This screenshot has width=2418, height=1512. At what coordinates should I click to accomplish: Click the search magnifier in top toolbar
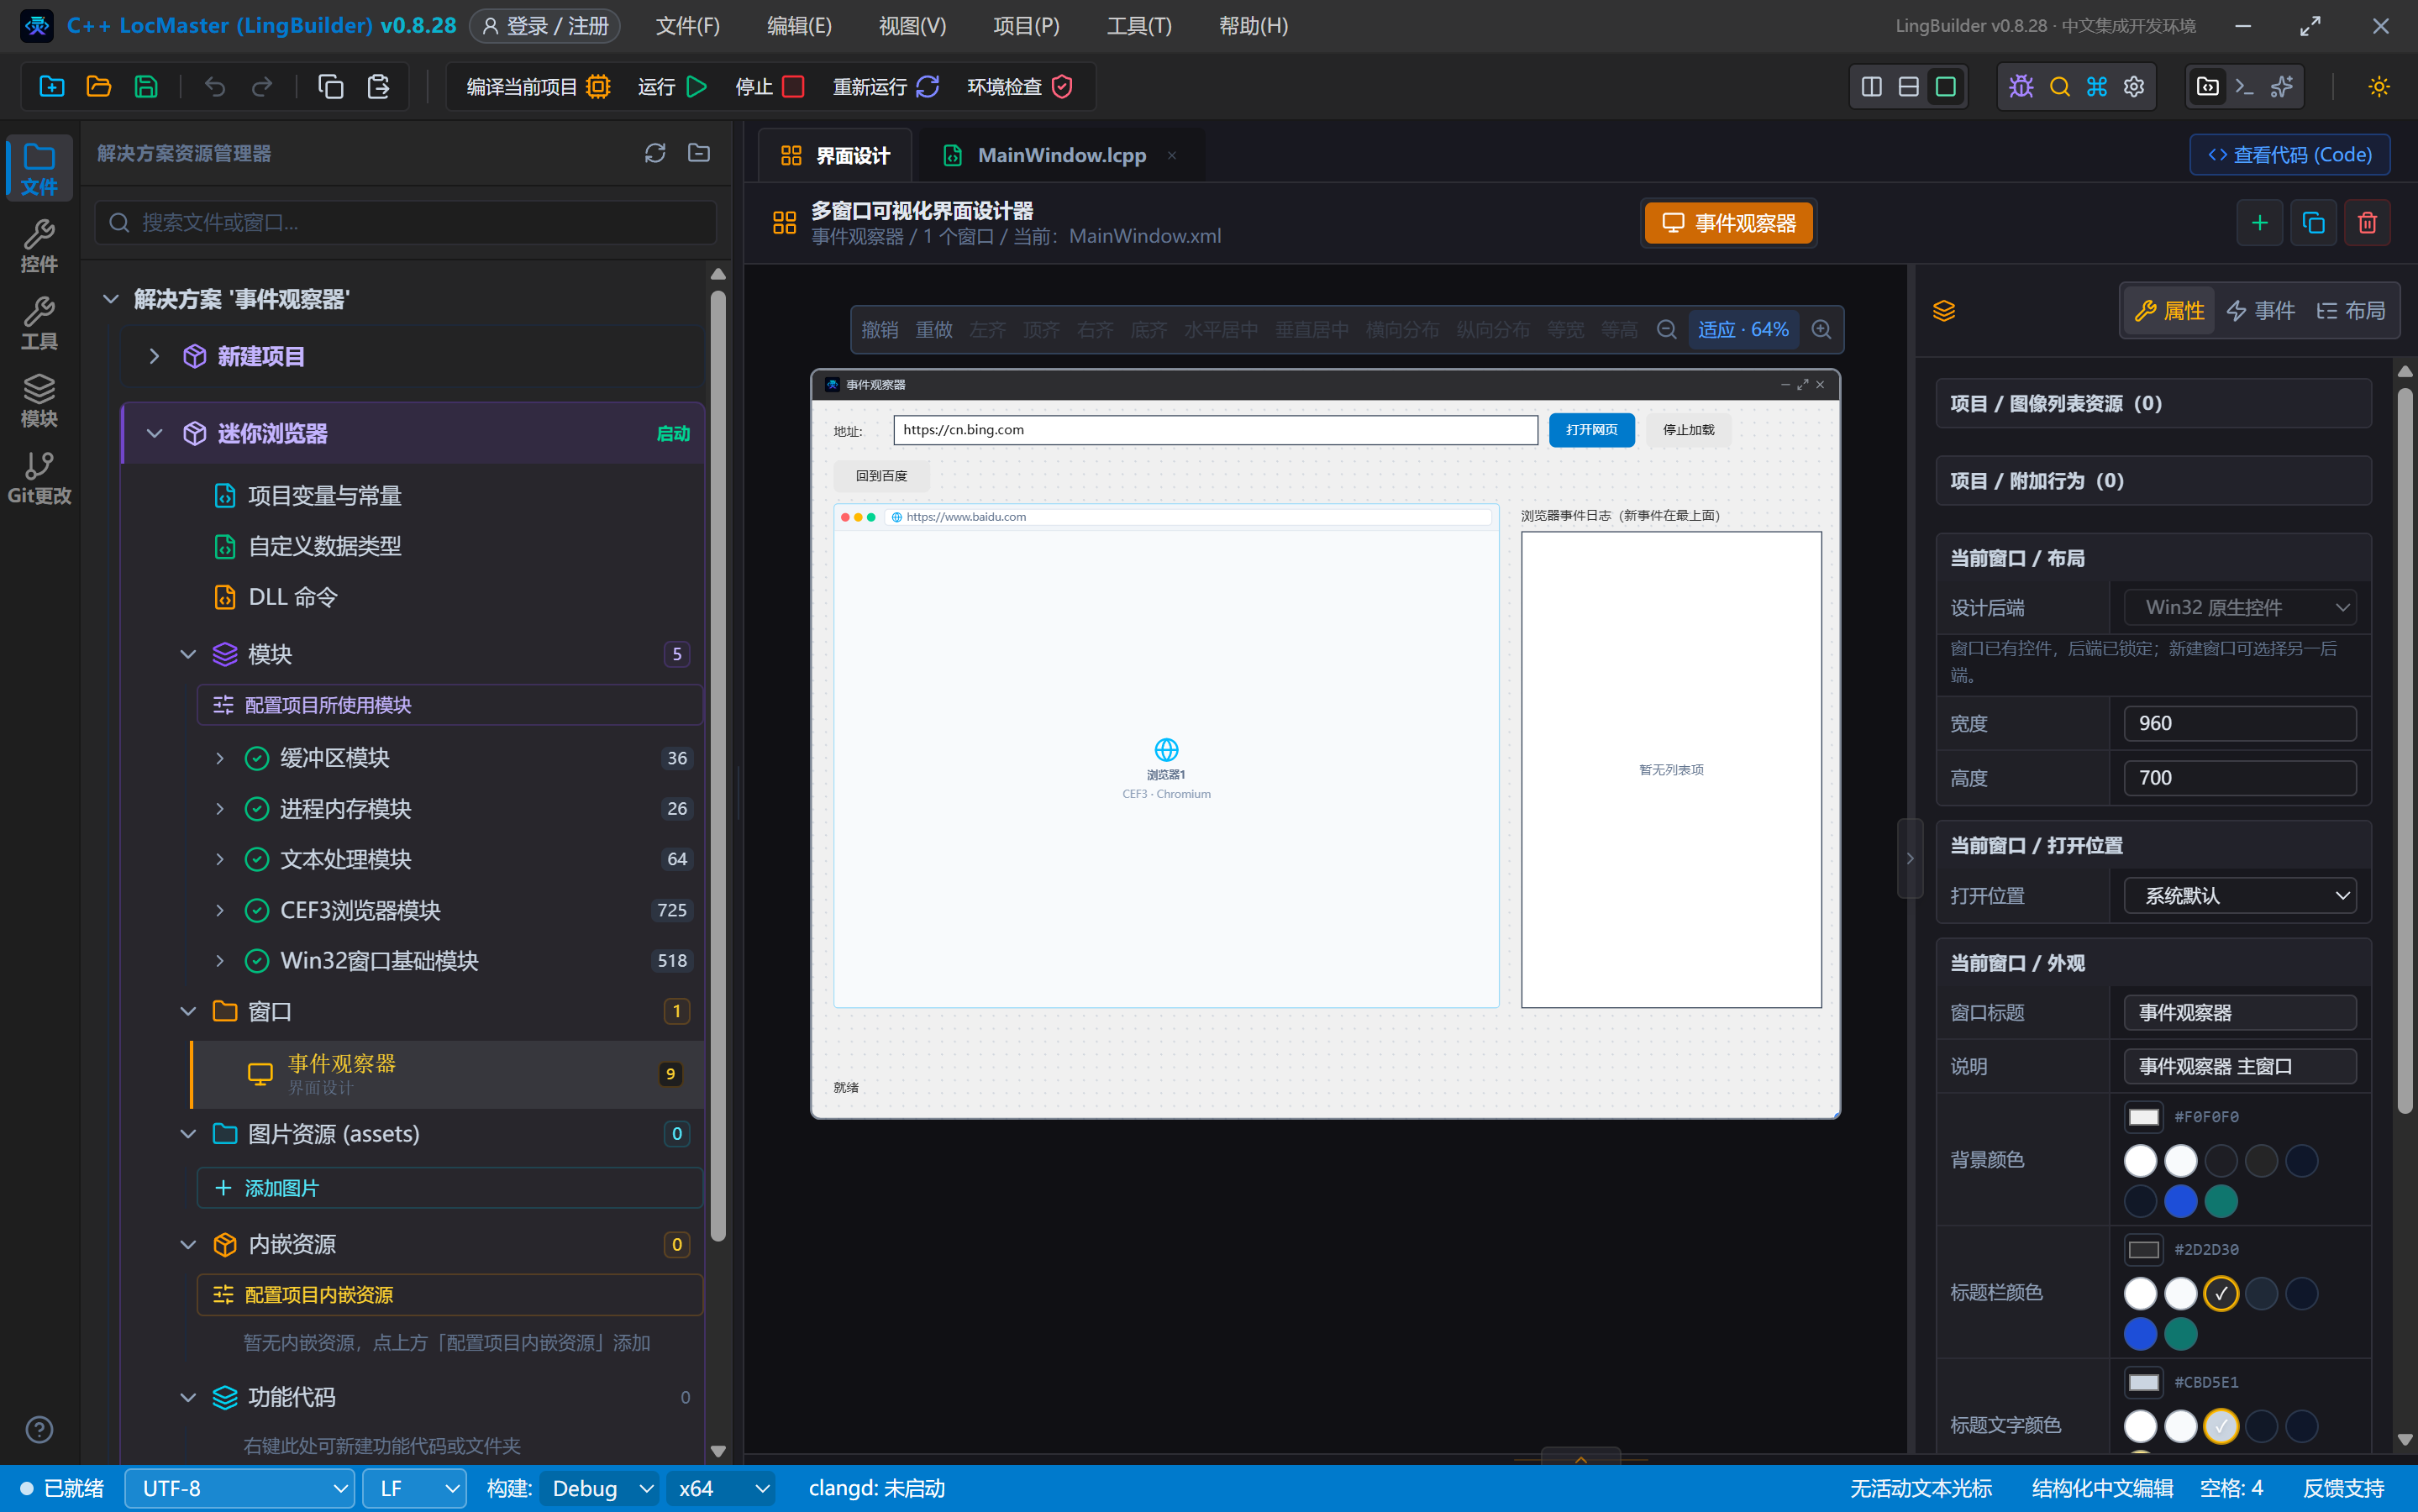pyautogui.click(x=2059, y=87)
